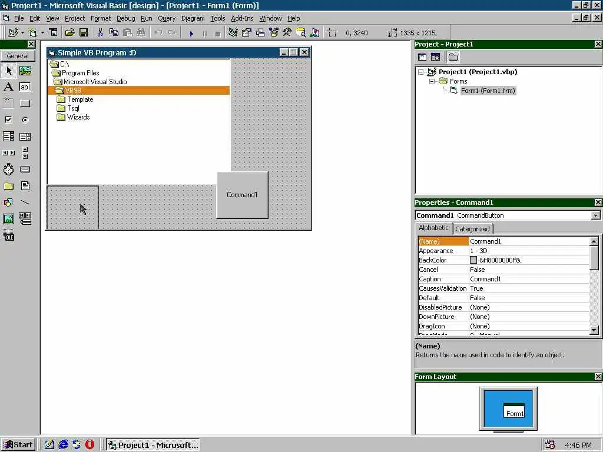Select the Label tool marked A

(x=9, y=87)
